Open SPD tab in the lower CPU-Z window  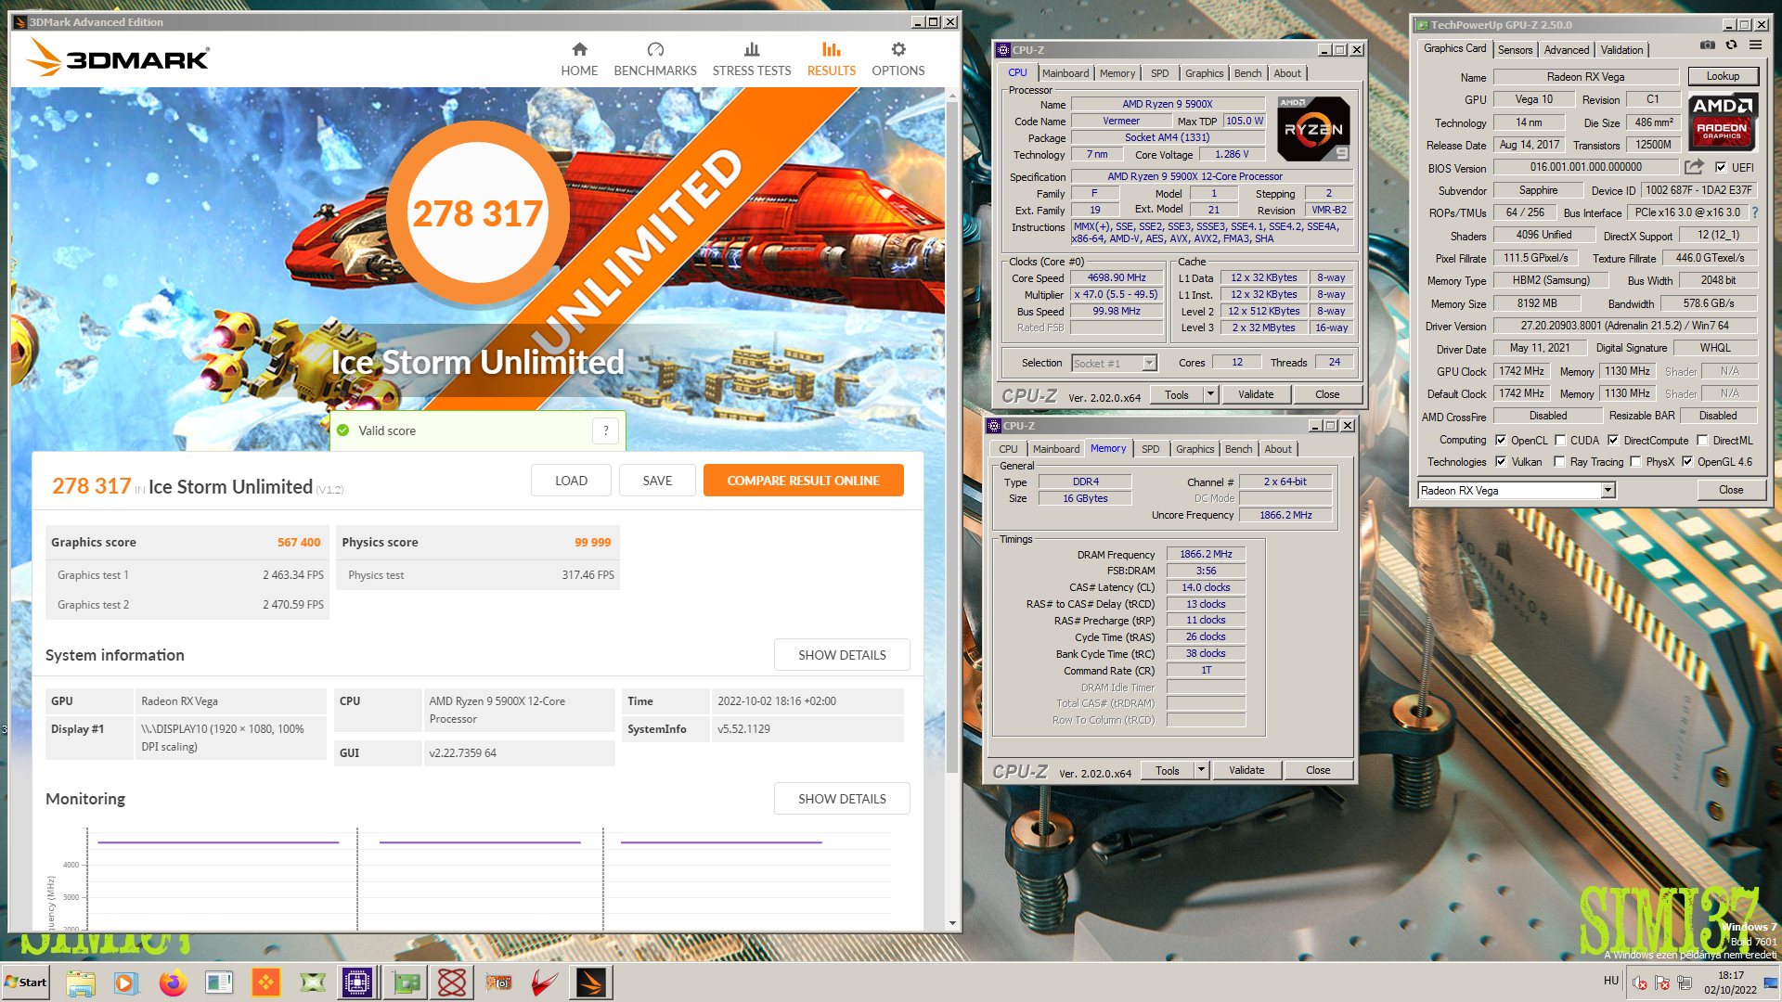[1150, 449]
